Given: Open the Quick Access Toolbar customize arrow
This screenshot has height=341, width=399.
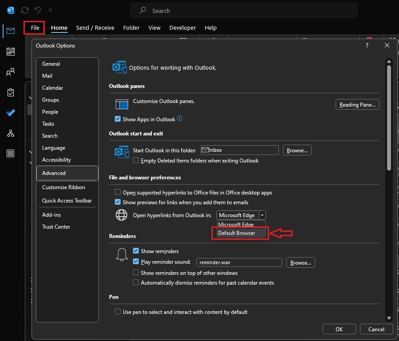Looking at the screenshot, I should point(50,10).
